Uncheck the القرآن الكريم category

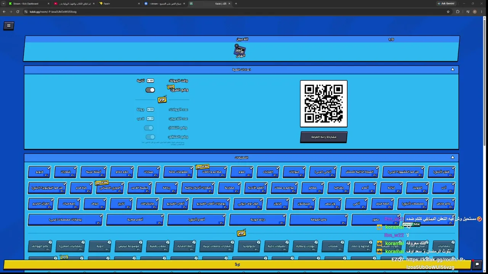[x=41, y=204]
